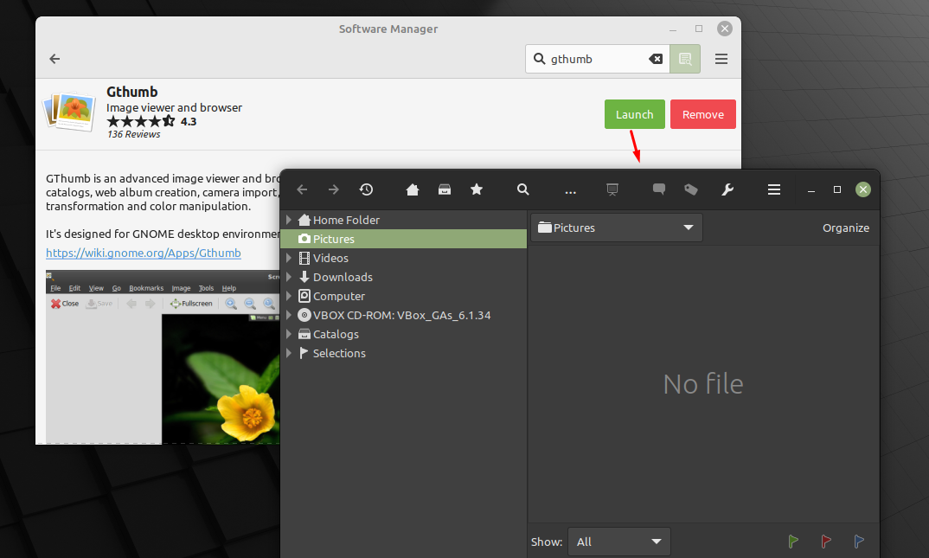Close the Software Manager window
This screenshot has width=929, height=558.
[x=725, y=29]
